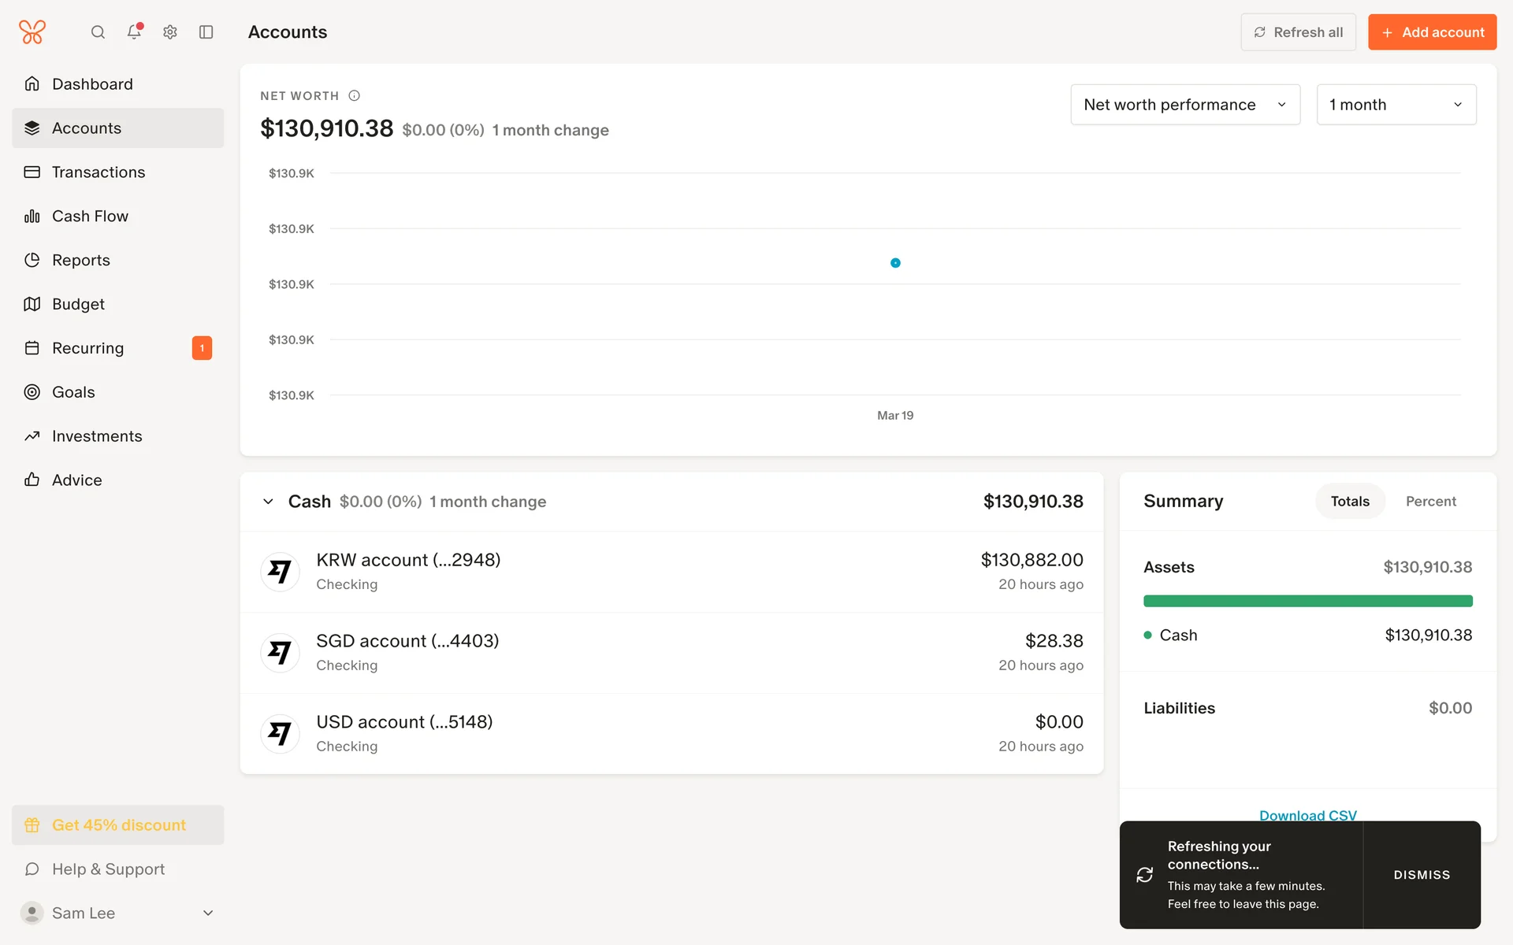Click the Download CSV link

pyautogui.click(x=1307, y=814)
